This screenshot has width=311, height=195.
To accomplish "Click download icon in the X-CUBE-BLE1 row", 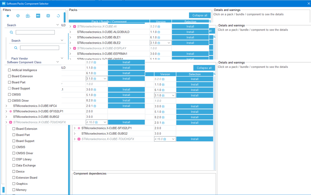I will pyautogui.click(x=159, y=37).
